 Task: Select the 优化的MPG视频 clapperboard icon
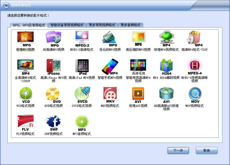tap(110, 39)
